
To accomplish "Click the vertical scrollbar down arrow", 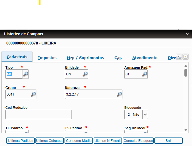I will coord(186,130).
